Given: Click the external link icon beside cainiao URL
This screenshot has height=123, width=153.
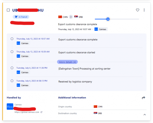Looking at the screenshot, I should [41, 112].
